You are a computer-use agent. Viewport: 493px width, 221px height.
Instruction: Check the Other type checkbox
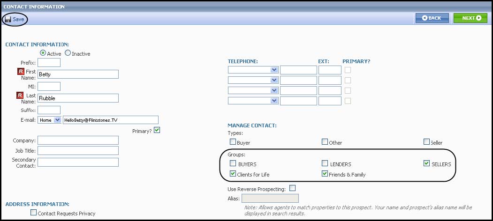coord(325,141)
